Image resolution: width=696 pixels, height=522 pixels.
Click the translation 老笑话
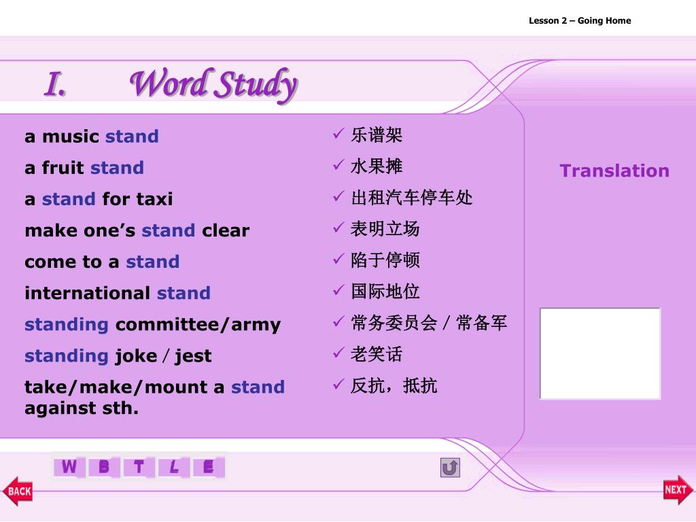[377, 354]
